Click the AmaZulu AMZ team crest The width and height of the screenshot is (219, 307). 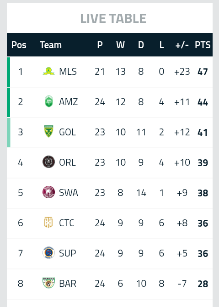(x=49, y=101)
